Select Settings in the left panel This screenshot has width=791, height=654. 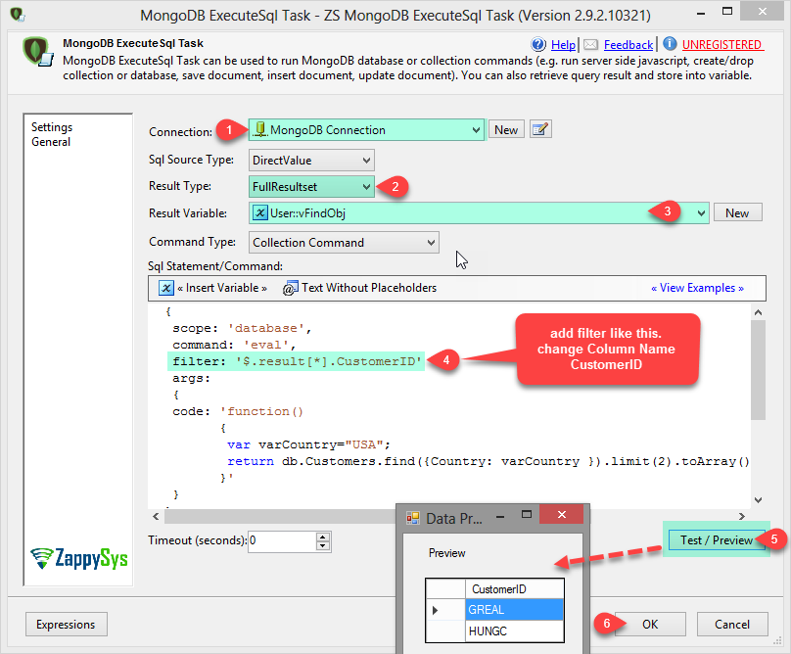(x=52, y=126)
